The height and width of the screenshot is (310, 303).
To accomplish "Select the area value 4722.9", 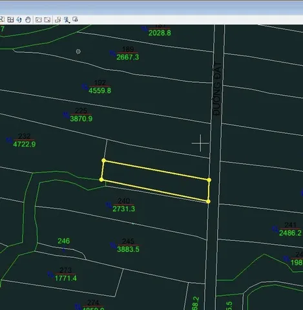I will coord(25,144).
